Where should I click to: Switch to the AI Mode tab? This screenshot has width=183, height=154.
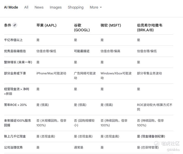click(x=11, y=7)
